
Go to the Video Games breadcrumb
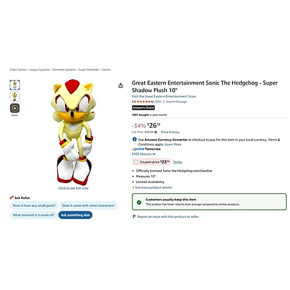click(x=18, y=70)
